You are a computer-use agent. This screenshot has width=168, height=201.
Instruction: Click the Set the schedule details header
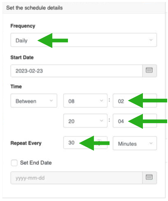[35, 8]
